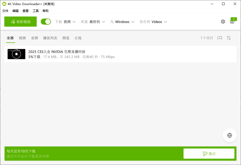Switch to the 音频 tab

click(34, 38)
